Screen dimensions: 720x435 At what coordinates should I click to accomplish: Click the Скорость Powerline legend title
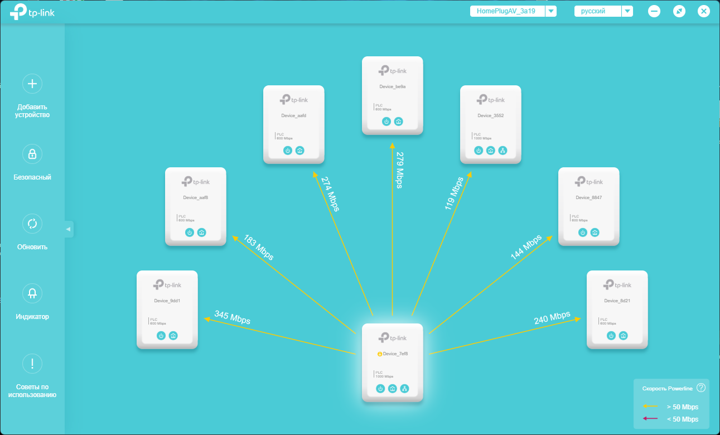(x=668, y=388)
